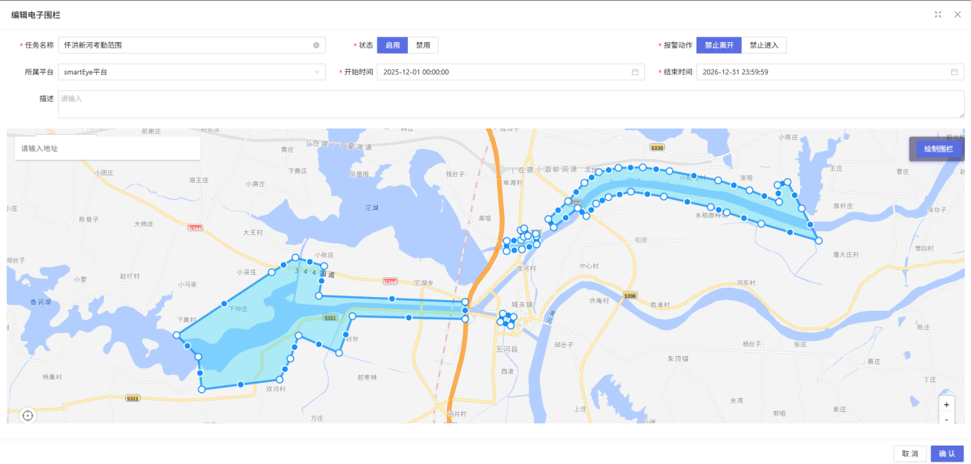Close the edit geofence dialog
This screenshot has height=464, width=971.
957,15
